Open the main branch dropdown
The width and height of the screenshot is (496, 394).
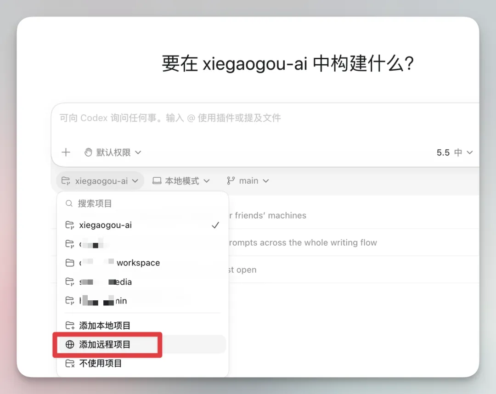[x=248, y=181]
